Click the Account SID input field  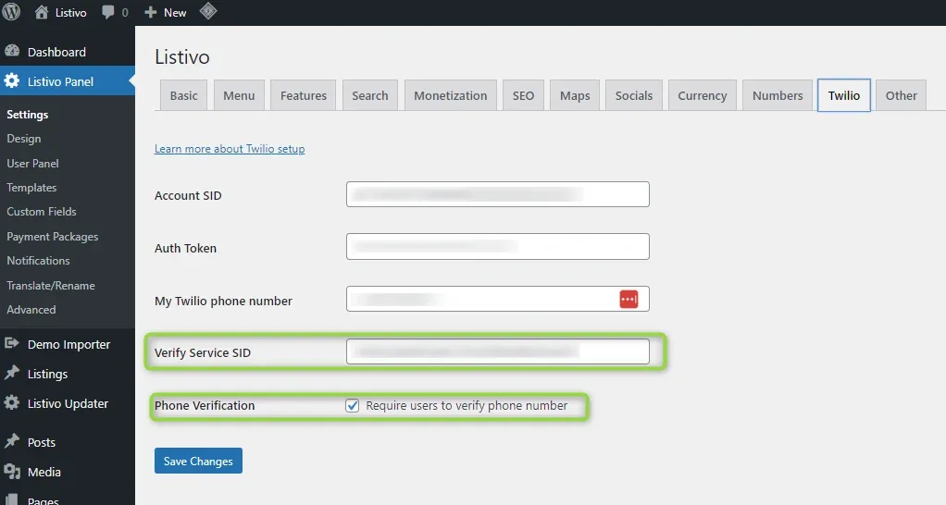[498, 194]
